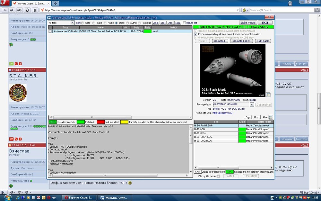Screen dimensions: 321x201
Task: Open the beczl.tvn.hu home site link
Action: click(222, 113)
